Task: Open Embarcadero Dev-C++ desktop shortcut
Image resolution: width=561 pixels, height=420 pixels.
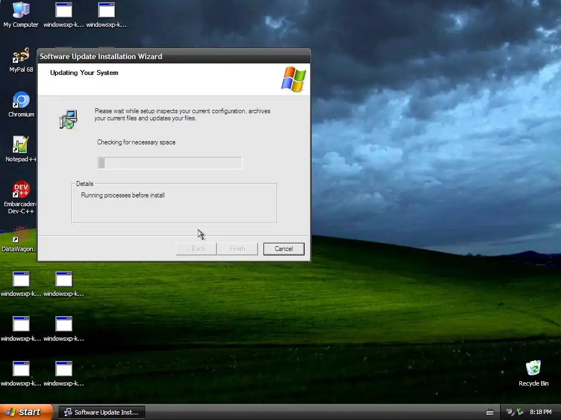Action: click(x=21, y=197)
